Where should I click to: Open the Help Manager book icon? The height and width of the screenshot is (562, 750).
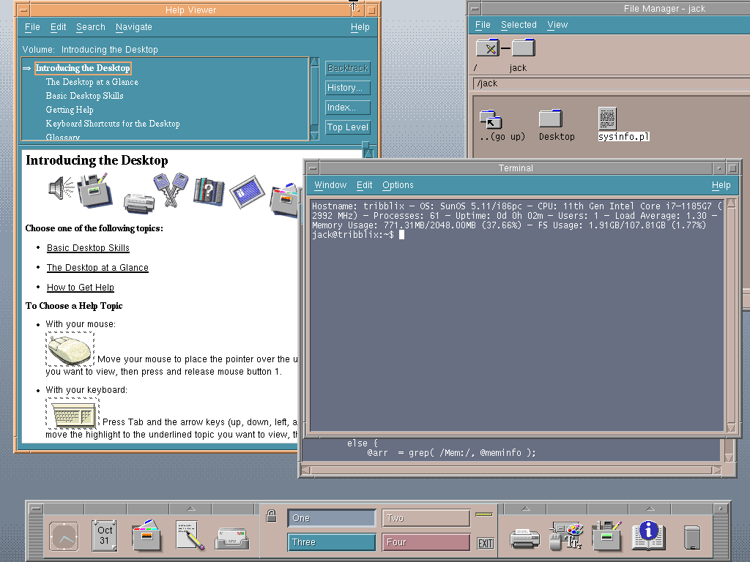tap(648, 536)
